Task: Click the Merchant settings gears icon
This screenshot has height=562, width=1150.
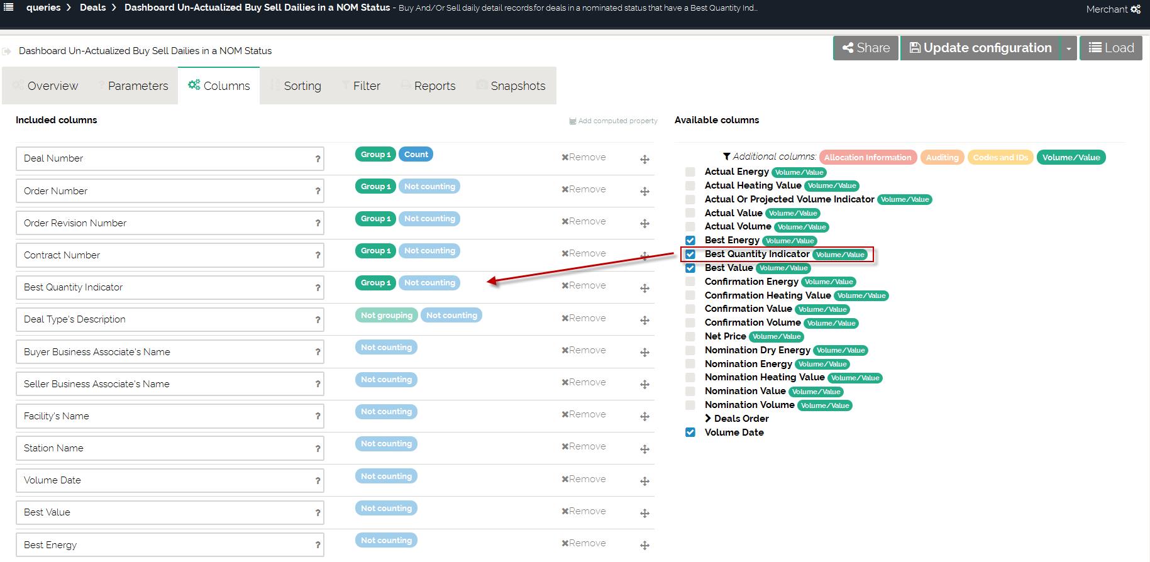Action: (x=1136, y=9)
